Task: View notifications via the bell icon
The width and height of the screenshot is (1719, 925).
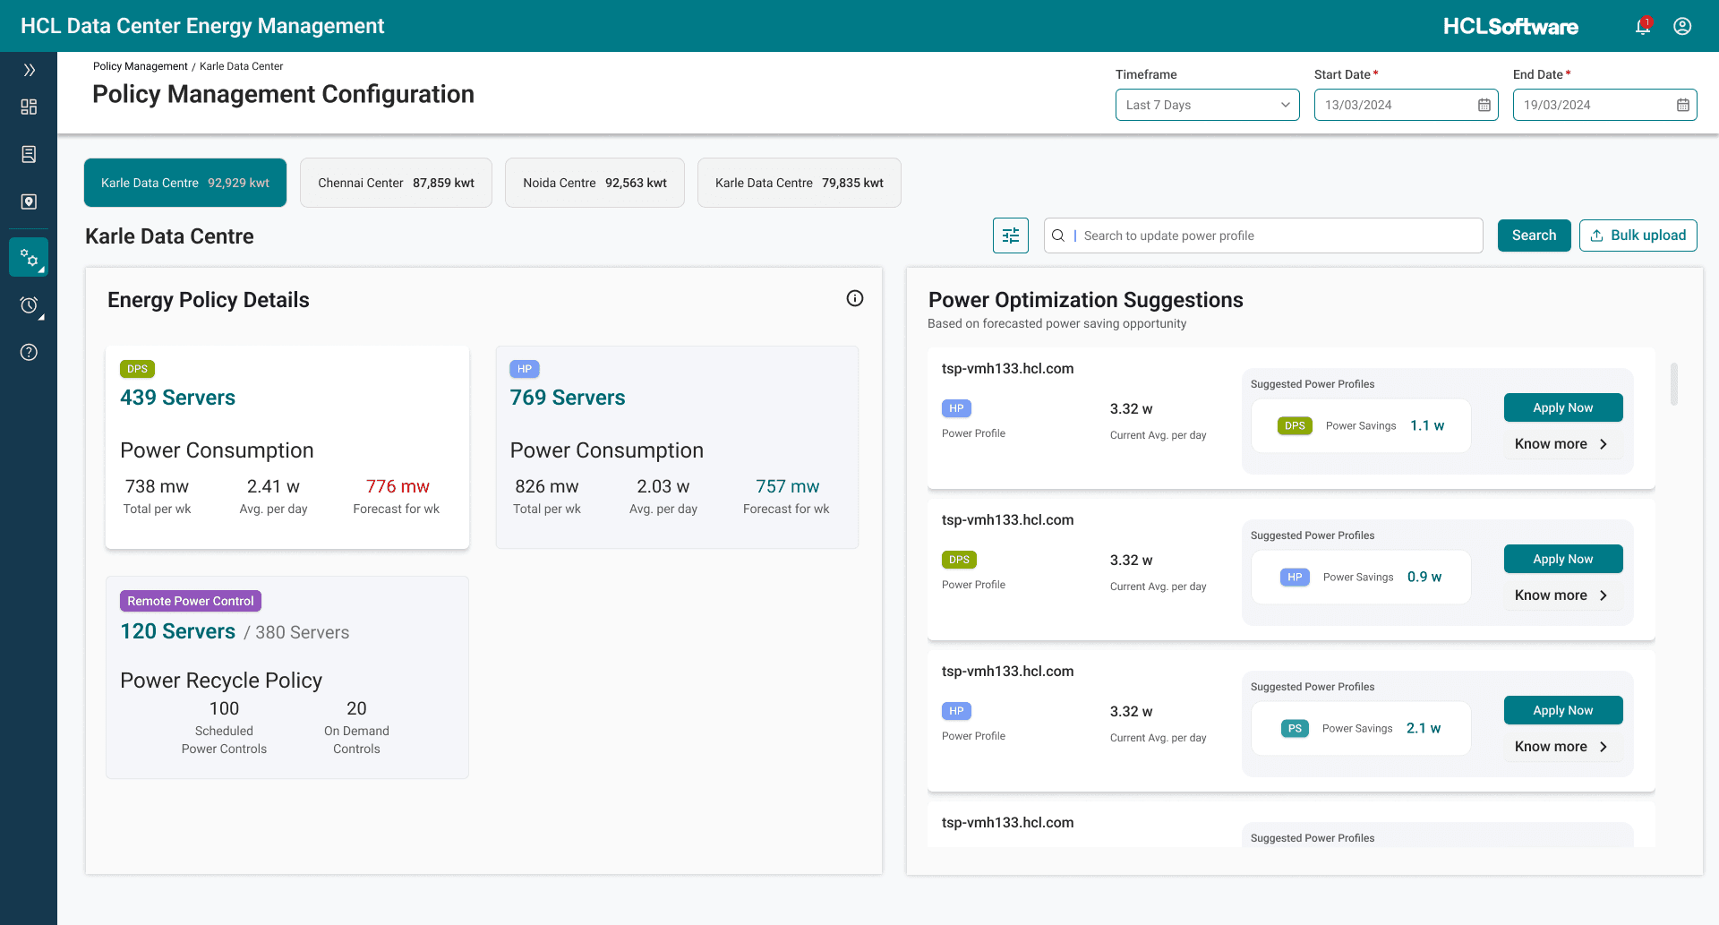Action: pos(1643,26)
